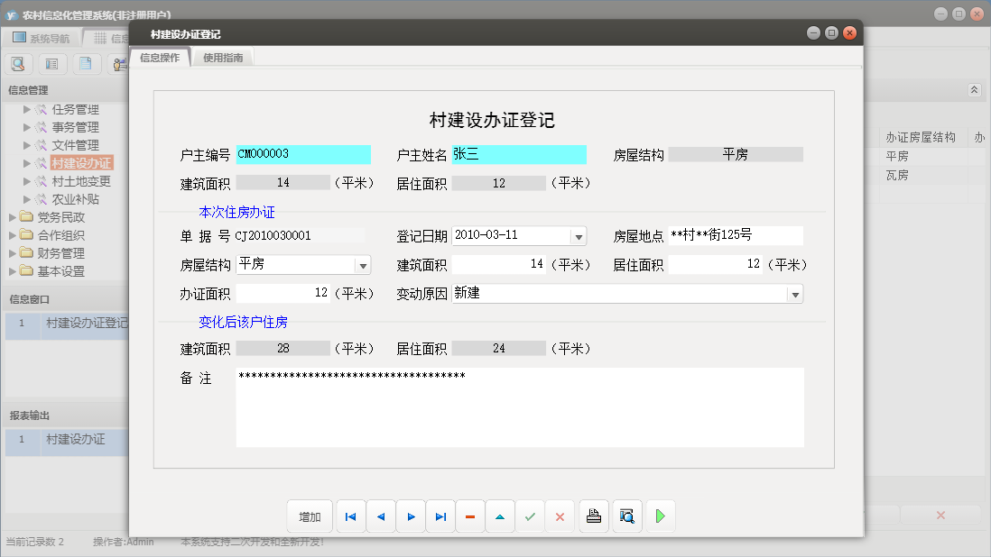The height and width of the screenshot is (557, 991).
Task: Select 村土地变更 in the navigation tree
Action: [x=82, y=180]
